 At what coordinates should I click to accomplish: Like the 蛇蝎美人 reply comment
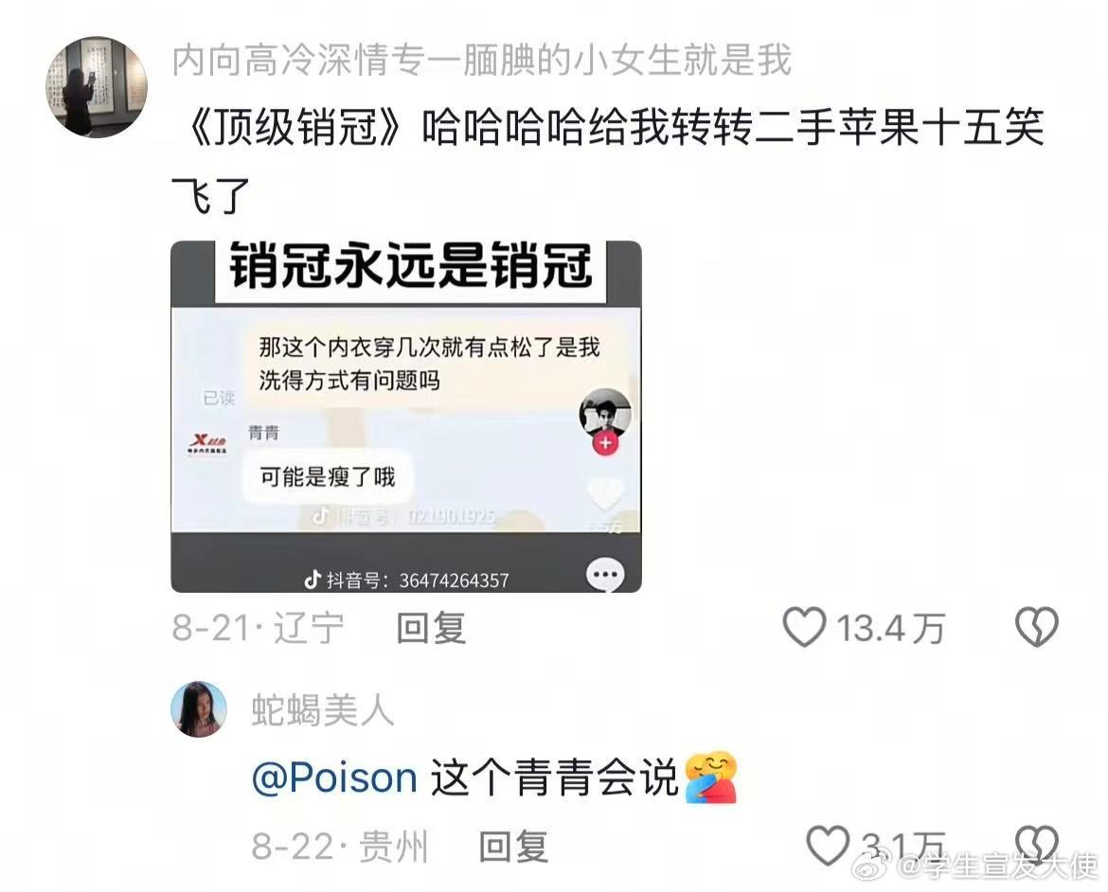828,846
